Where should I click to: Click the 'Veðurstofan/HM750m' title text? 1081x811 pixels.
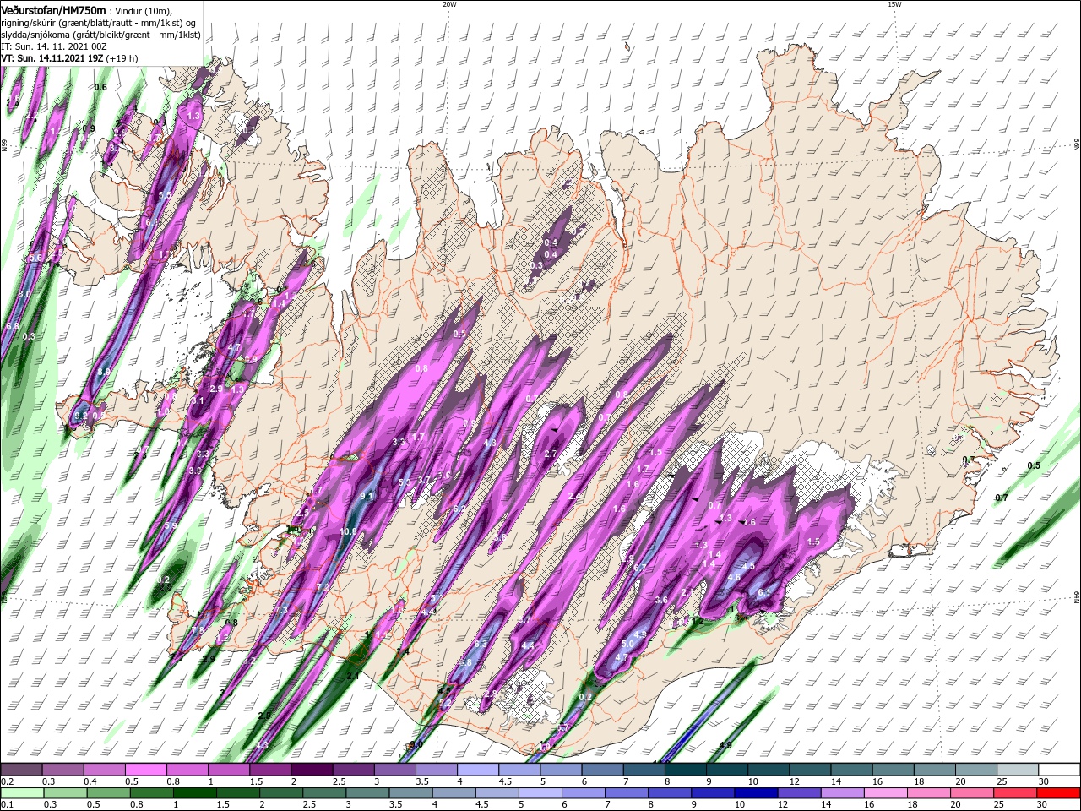click(53, 9)
